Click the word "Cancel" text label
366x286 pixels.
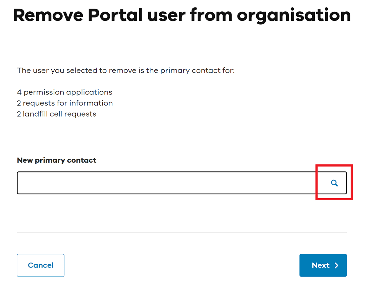tap(41, 265)
